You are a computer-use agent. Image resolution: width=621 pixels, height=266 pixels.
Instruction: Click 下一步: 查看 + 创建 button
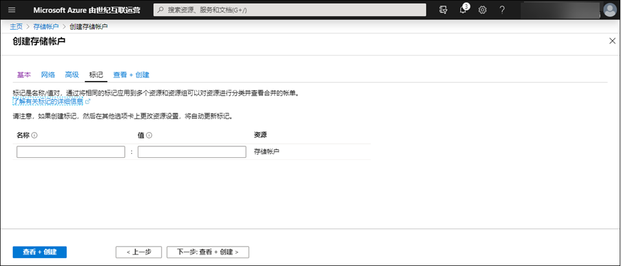(x=208, y=252)
